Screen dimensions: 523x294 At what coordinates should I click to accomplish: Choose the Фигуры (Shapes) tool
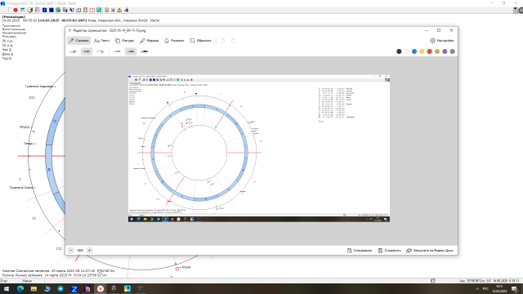point(124,41)
